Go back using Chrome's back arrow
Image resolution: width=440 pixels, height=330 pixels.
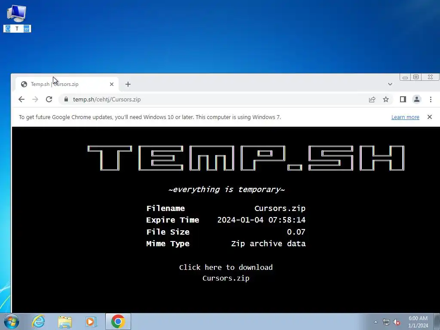point(21,99)
